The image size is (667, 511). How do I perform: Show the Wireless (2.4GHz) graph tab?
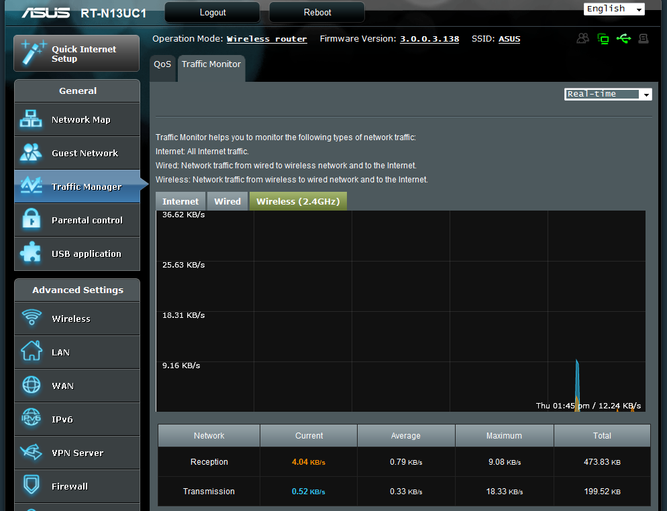click(x=298, y=201)
